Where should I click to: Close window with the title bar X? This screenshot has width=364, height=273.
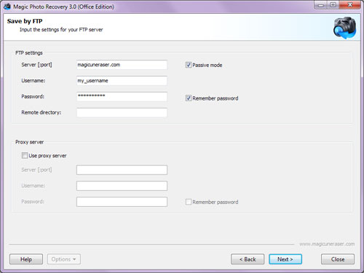[x=349, y=5]
